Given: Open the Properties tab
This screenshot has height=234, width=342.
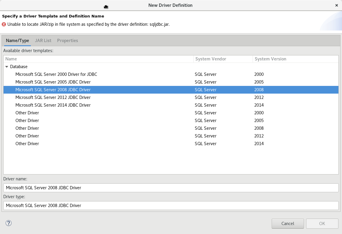Looking at the screenshot, I should pos(67,41).
